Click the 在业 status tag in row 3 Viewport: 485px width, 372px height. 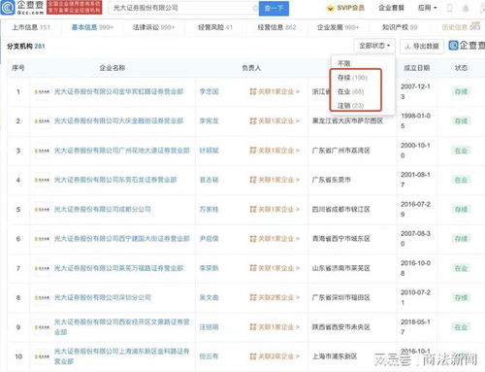click(x=461, y=151)
